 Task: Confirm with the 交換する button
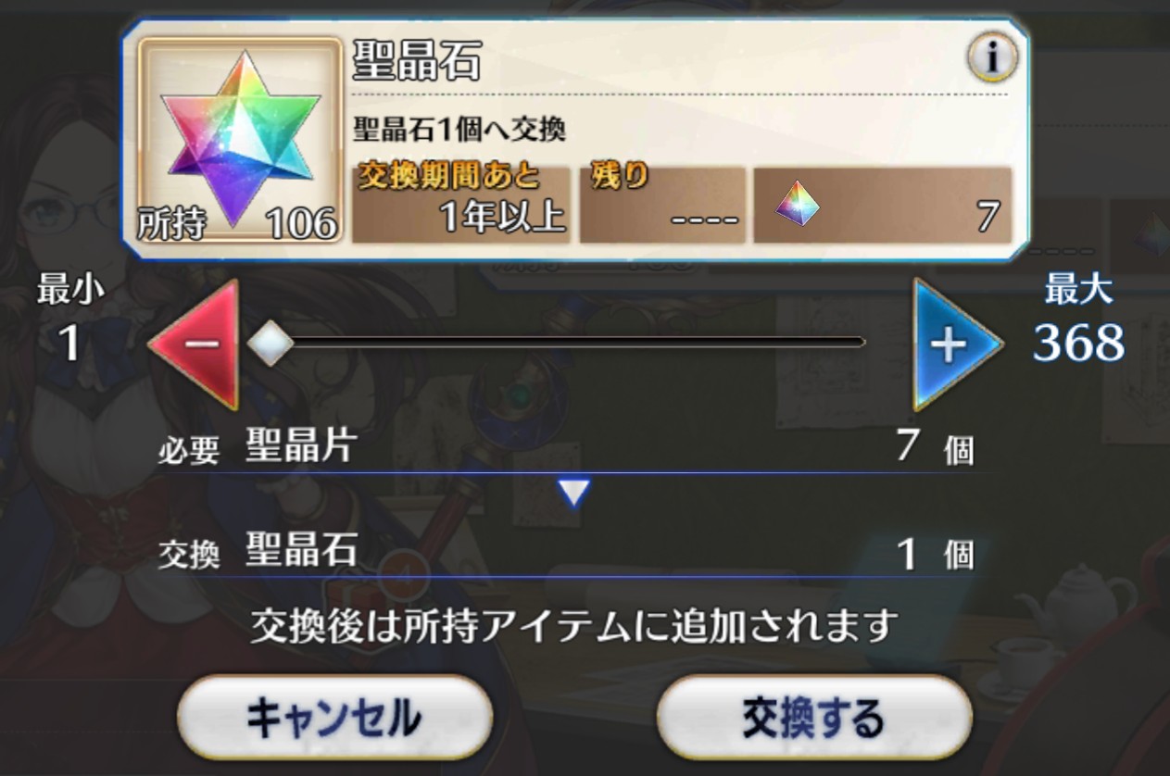pos(814,719)
